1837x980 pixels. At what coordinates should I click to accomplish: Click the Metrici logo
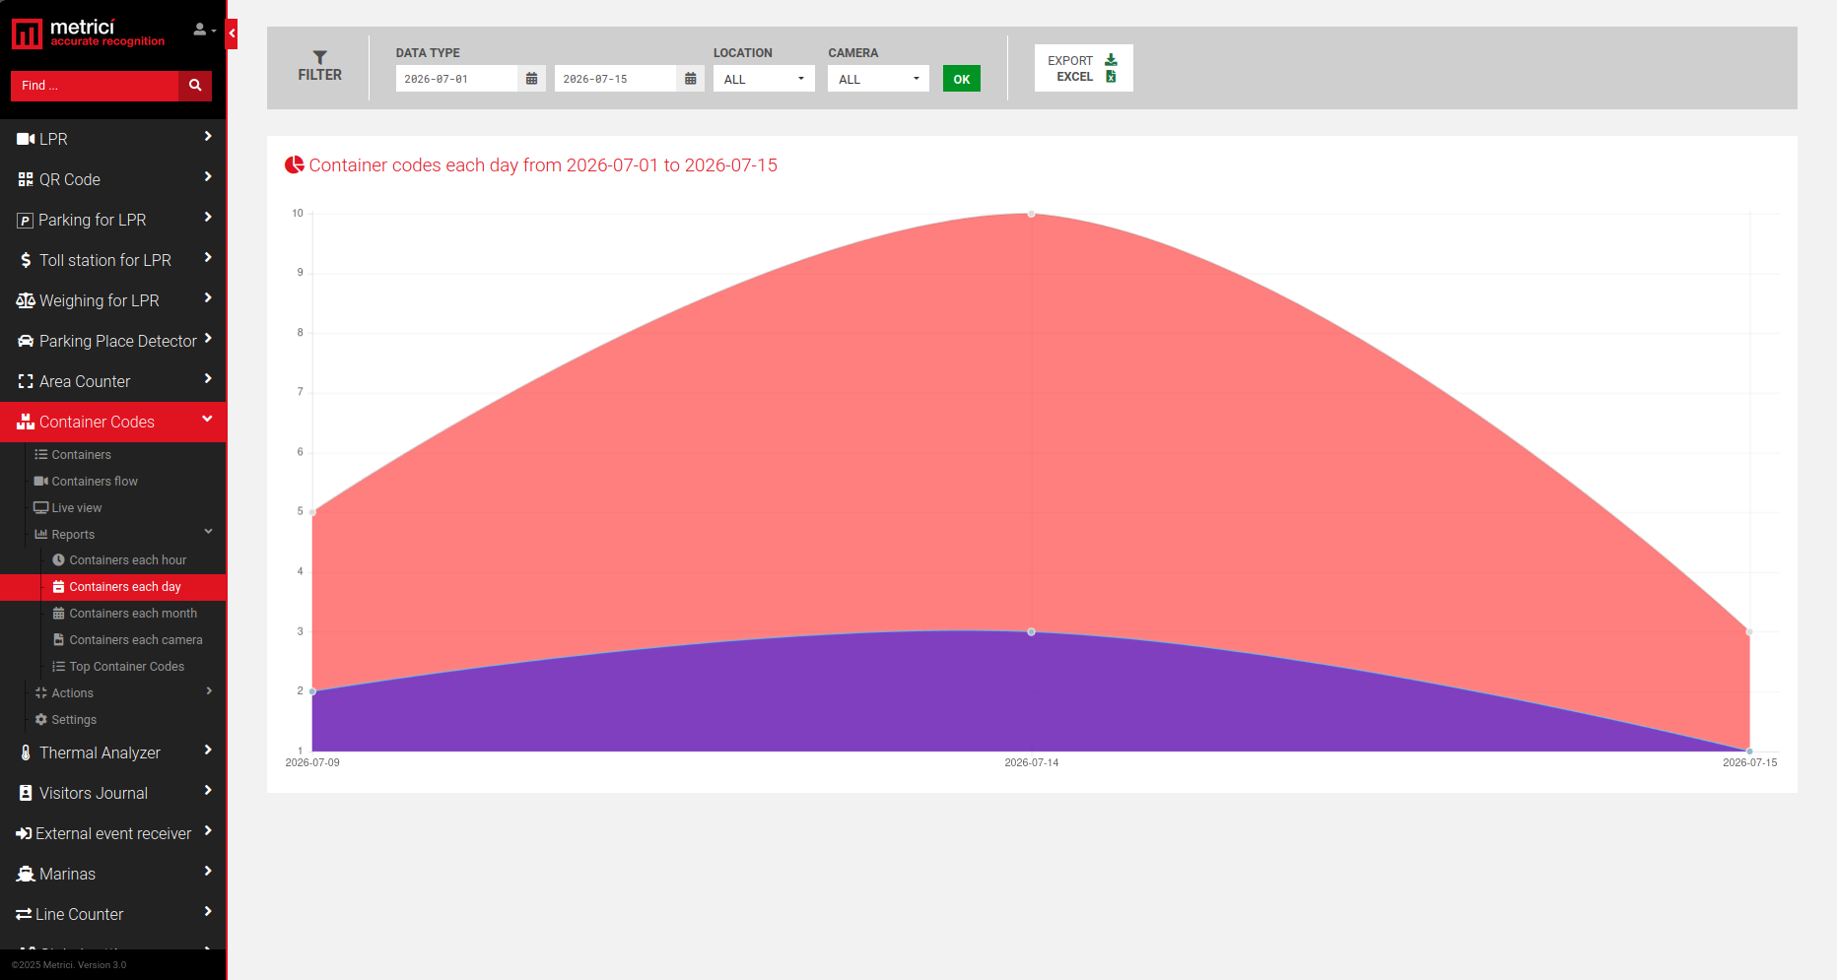(89, 33)
